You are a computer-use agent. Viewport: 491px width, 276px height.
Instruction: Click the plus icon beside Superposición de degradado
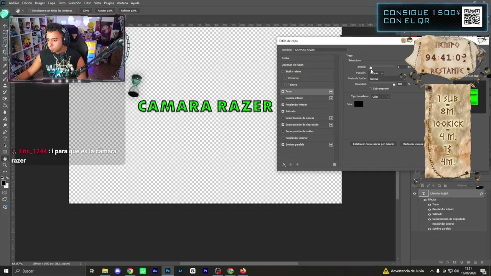pyautogui.click(x=331, y=125)
